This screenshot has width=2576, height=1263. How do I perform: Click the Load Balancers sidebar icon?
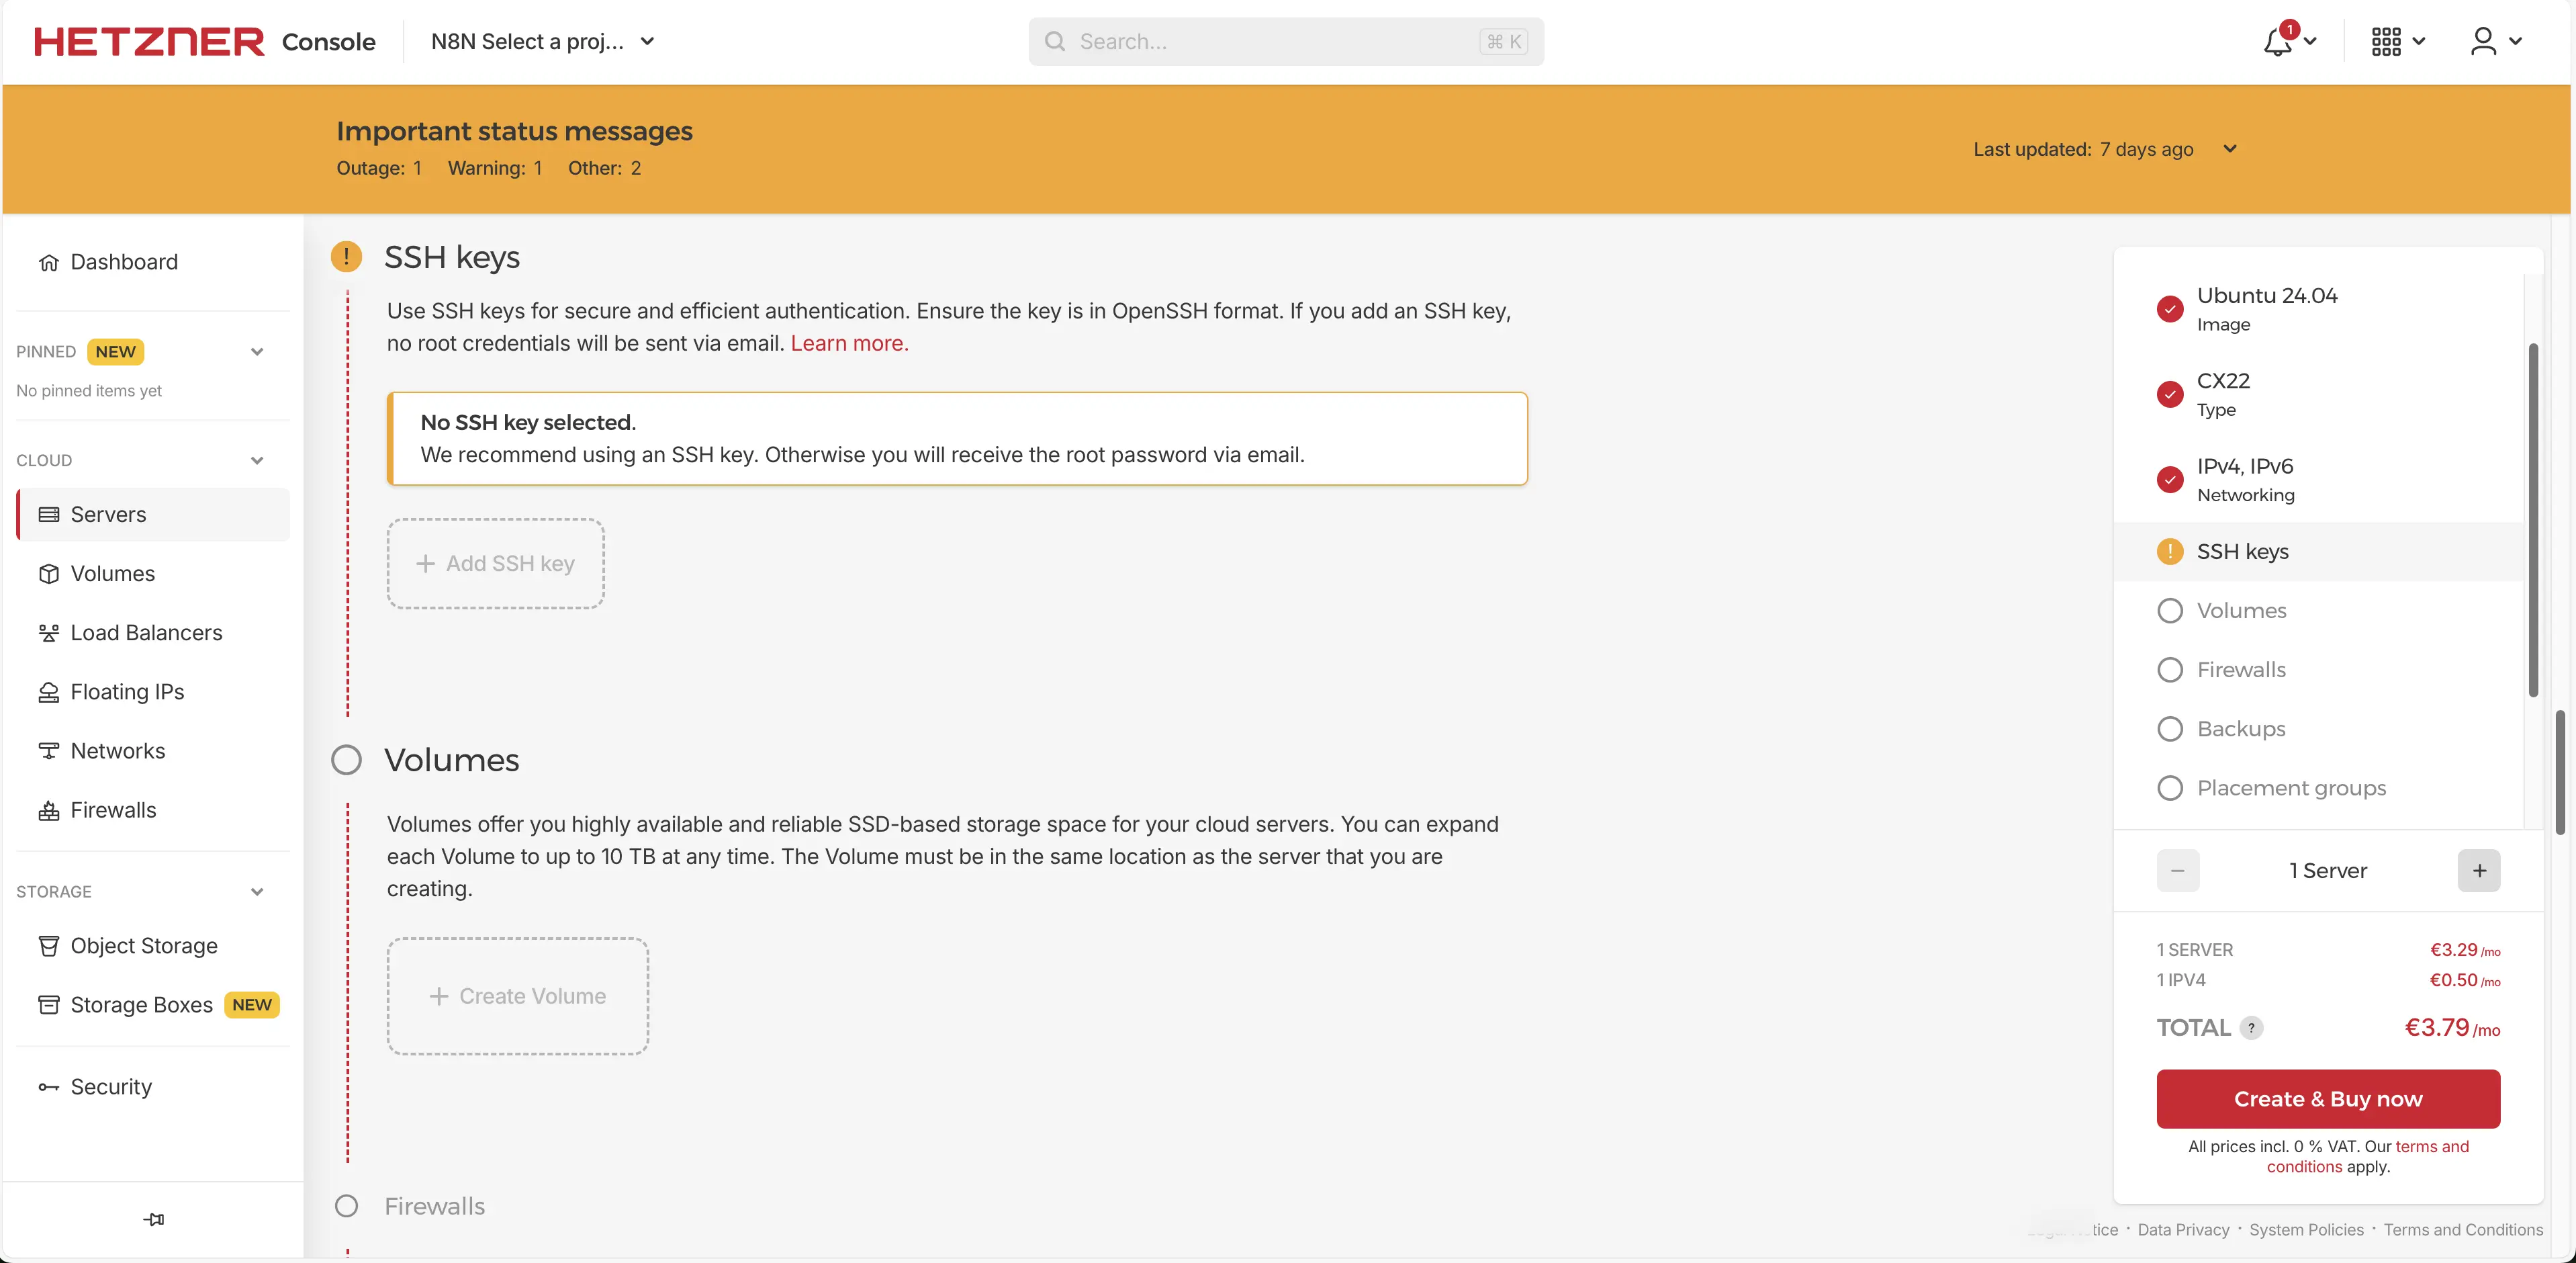pyautogui.click(x=48, y=632)
